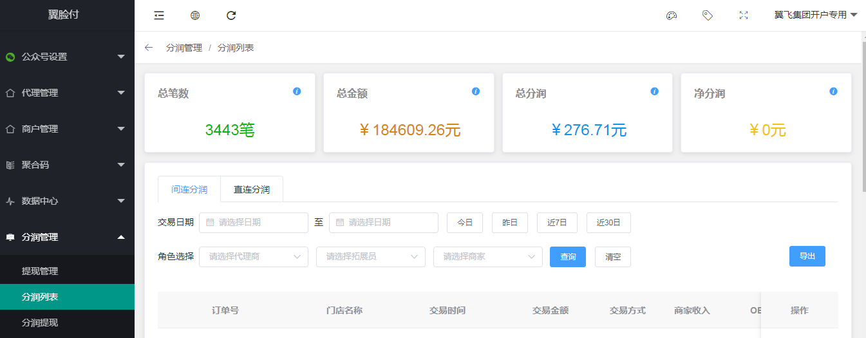Screen dimensions: 866x338
Task: Click the 近30日 quick date button
Action: [x=608, y=223]
